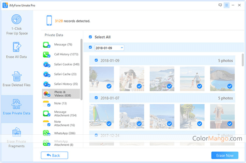Open the hamburger menu in title bar
Screen dimensions: 246x163
(226, 5)
